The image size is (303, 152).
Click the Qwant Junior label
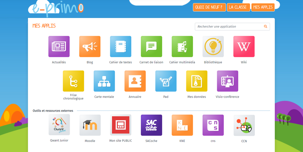click(x=59, y=140)
